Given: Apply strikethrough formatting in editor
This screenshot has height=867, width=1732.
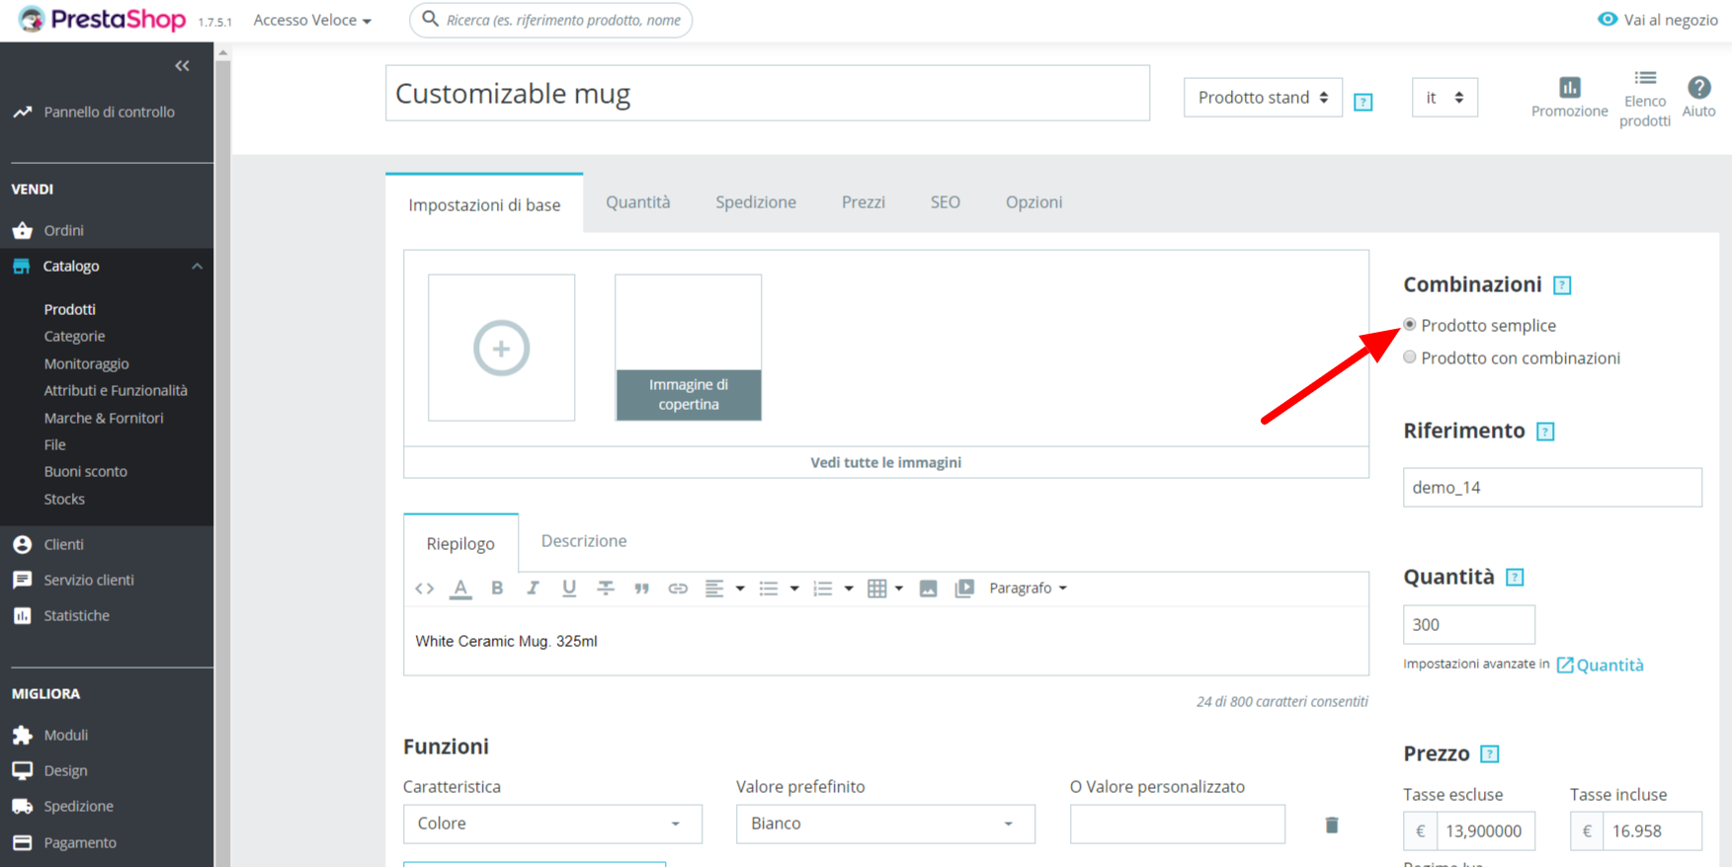Looking at the screenshot, I should (606, 589).
